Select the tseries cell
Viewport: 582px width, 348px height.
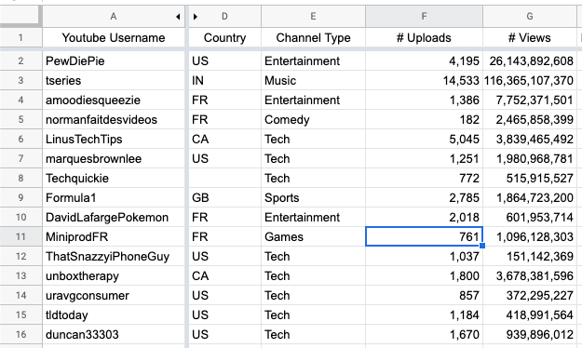click(x=114, y=81)
